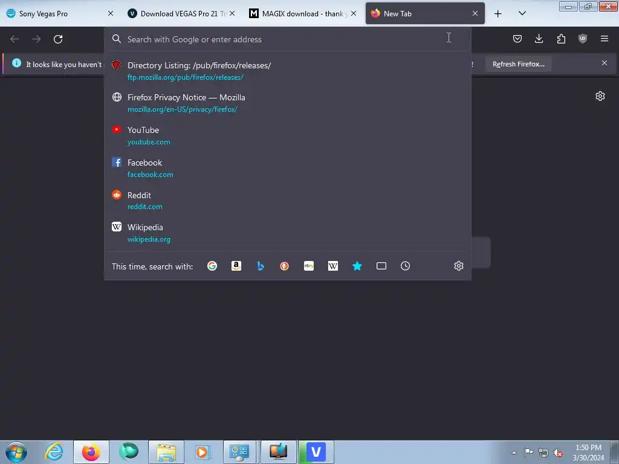This screenshot has height=464, width=619.
Task: Open the VEGAS V taskbar icon
Action: pos(316,452)
